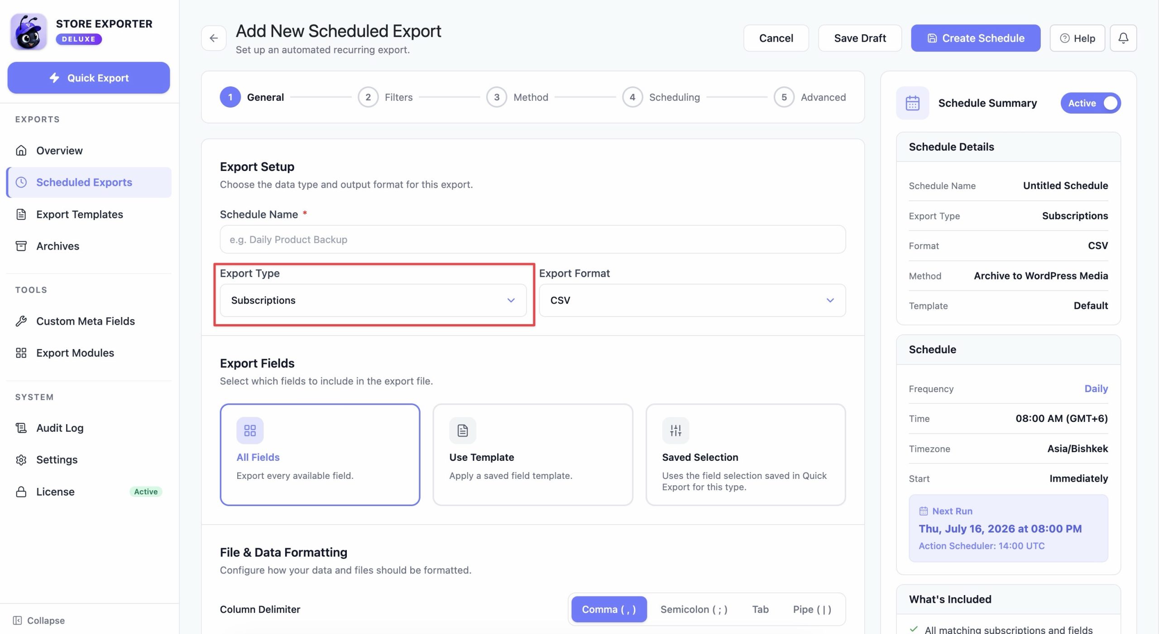Click the Schedule Summary calendar icon

pos(912,103)
